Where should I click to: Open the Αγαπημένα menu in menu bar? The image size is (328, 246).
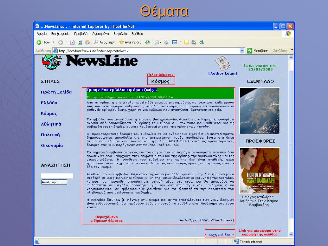click(100, 34)
